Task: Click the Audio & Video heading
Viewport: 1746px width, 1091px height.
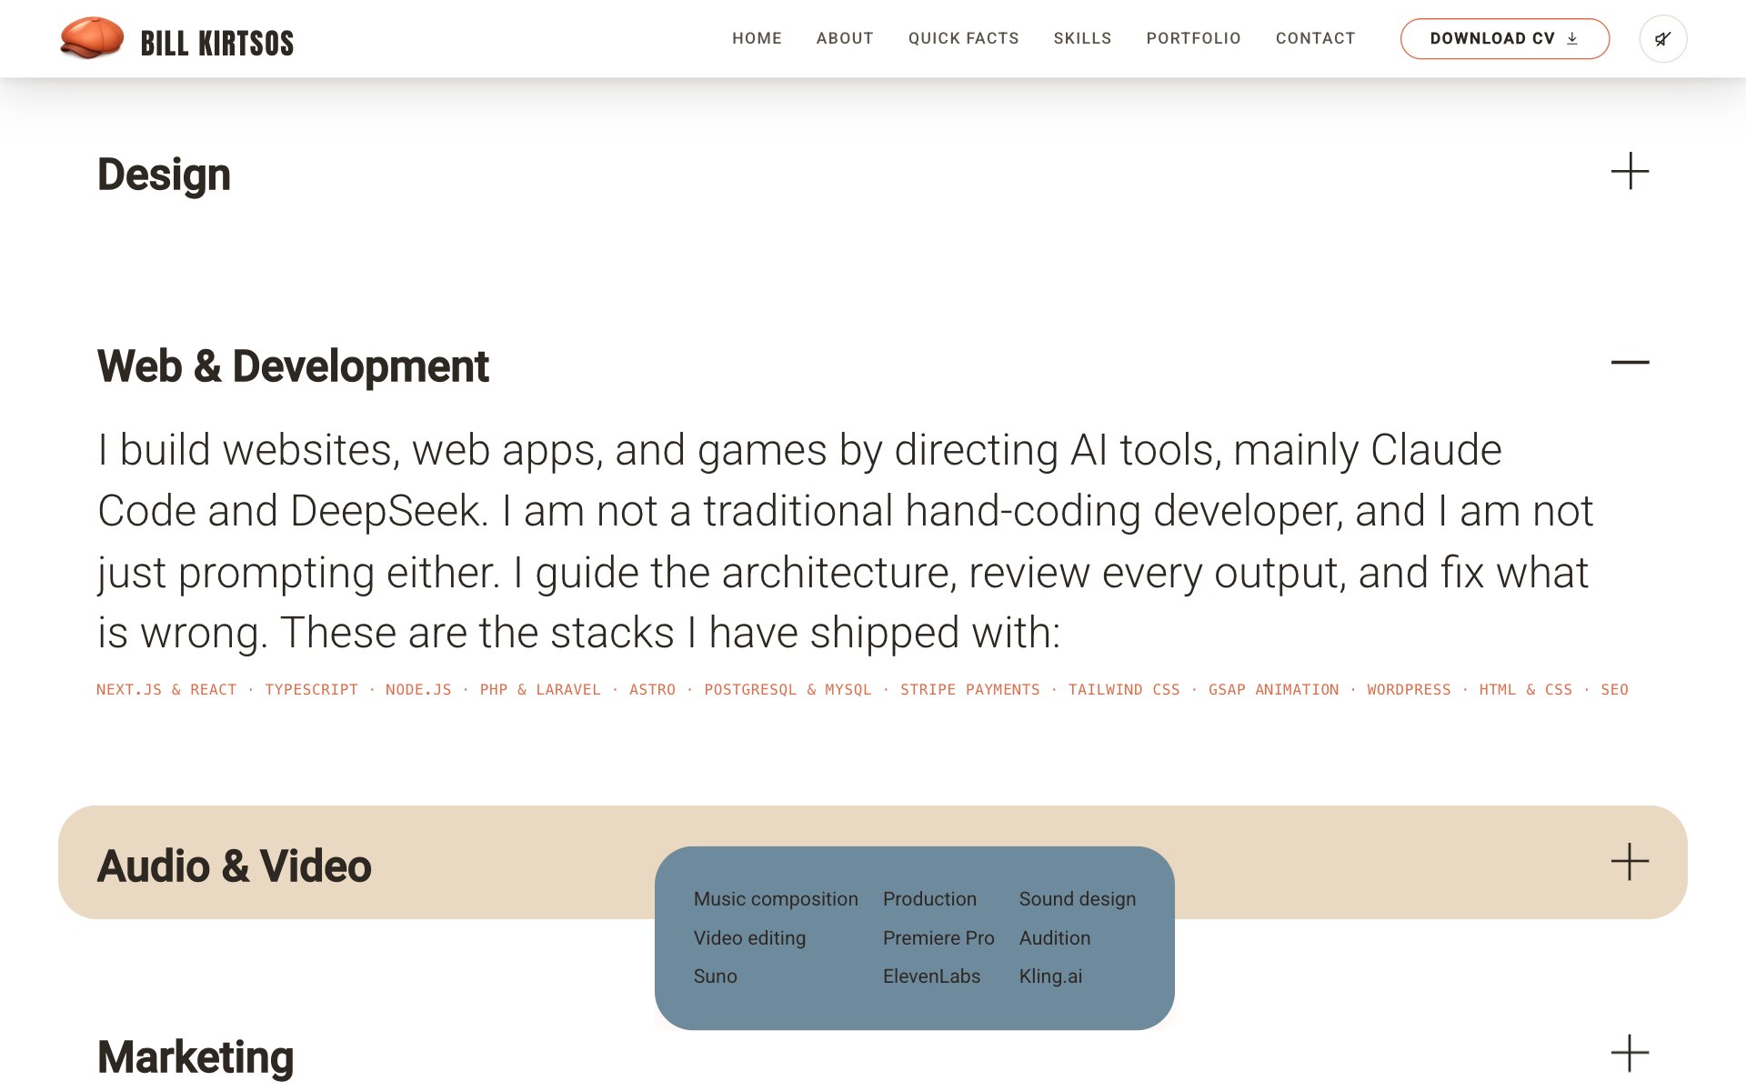Action: (234, 866)
